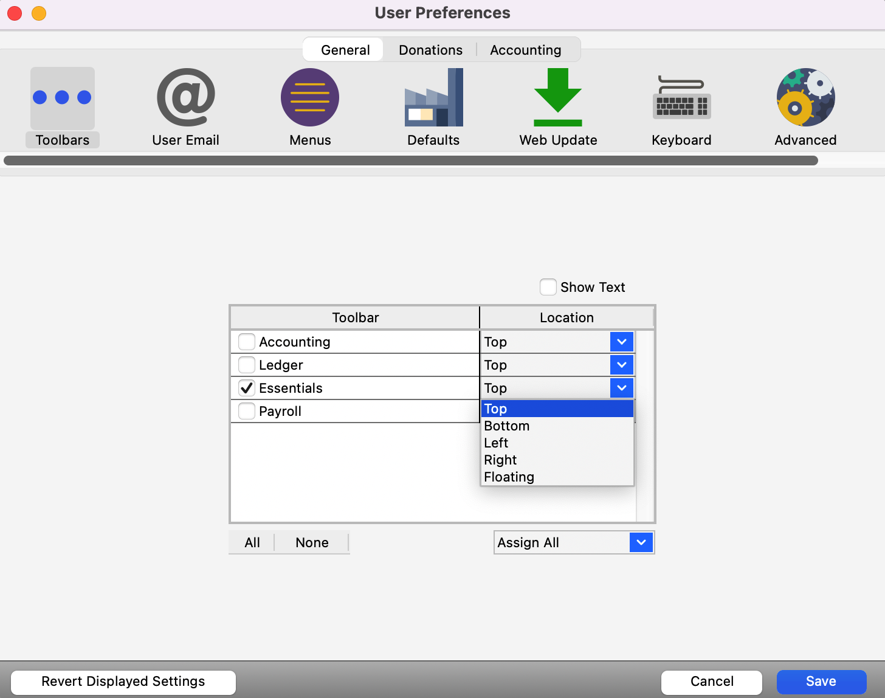Screen dimensions: 885x698
Task: Switch to the Donations tab
Action: [x=430, y=50]
